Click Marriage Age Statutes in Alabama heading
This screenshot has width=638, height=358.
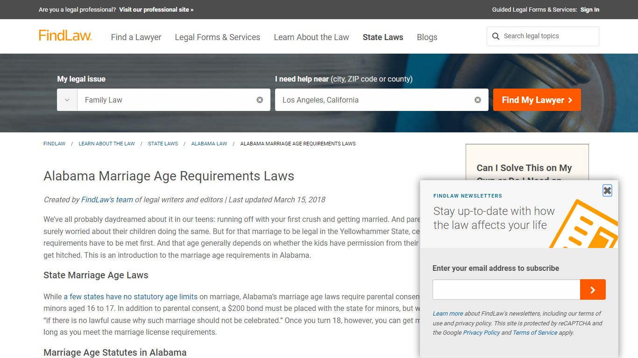coord(115,352)
